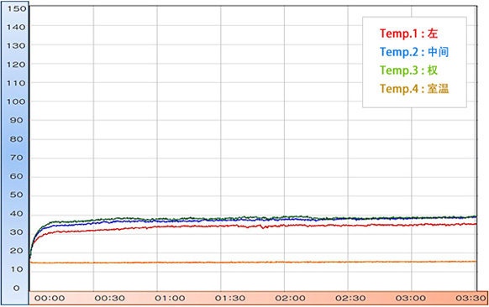
Task: Click the Temp.4 室温 legend entry
Action: tap(414, 89)
